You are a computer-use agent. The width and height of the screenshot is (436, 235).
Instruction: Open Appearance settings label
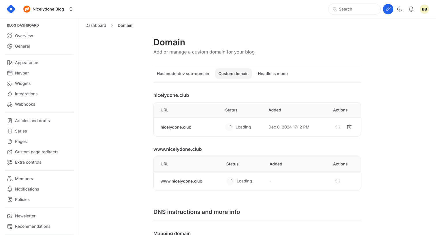27,63
